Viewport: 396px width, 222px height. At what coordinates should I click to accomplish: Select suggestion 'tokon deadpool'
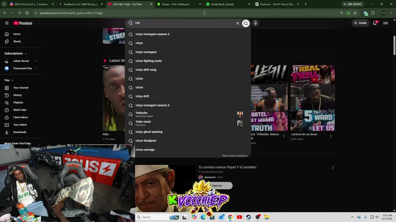(x=188, y=141)
